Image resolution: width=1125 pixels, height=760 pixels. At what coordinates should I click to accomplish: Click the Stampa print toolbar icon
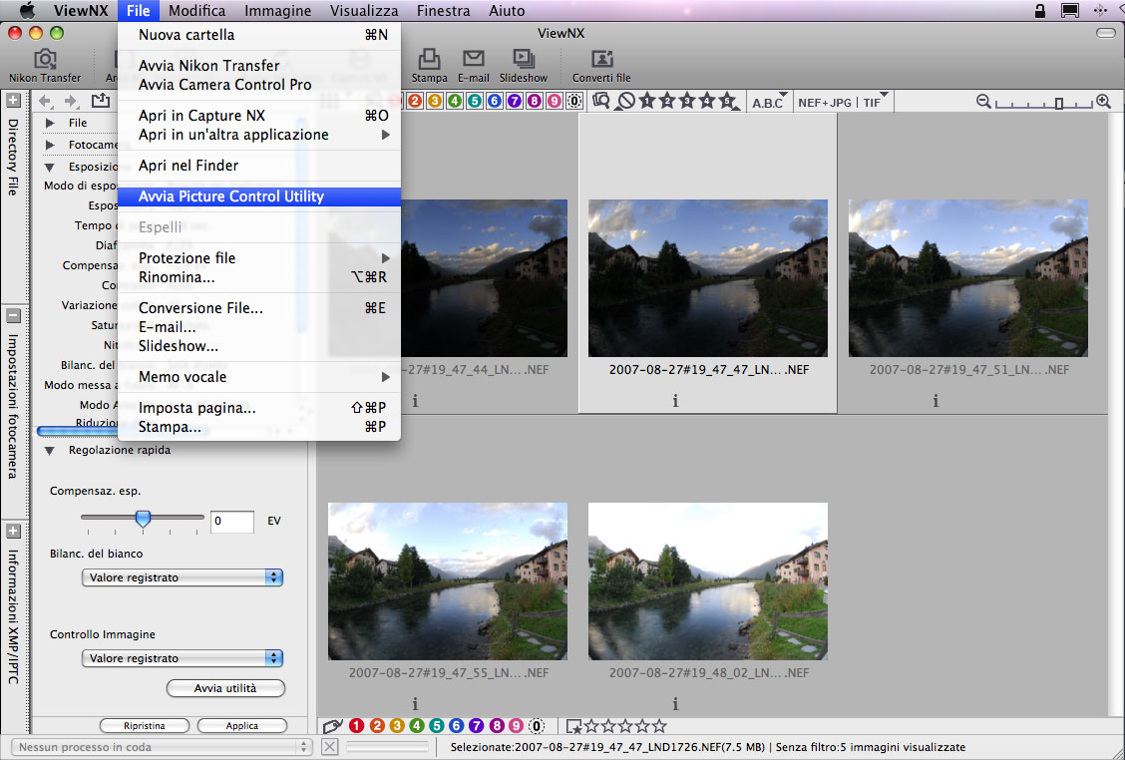tap(429, 65)
